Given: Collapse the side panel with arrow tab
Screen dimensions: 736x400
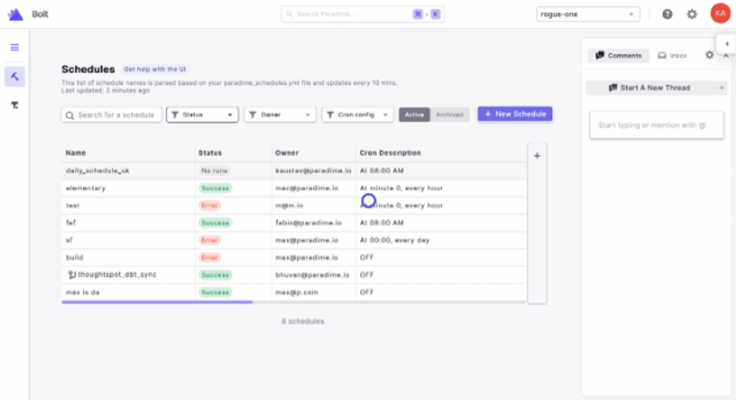Looking at the screenshot, I should pyautogui.click(x=726, y=44).
